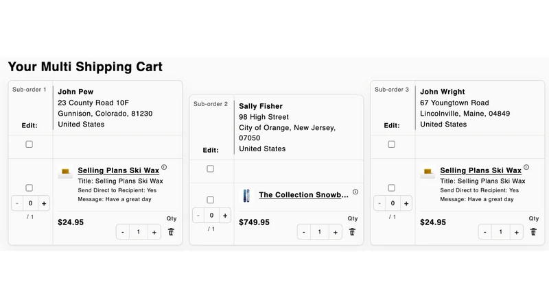This screenshot has height=308, width=549.
Task: Decrease edit counter in Sub-order 1
Action: (17, 203)
